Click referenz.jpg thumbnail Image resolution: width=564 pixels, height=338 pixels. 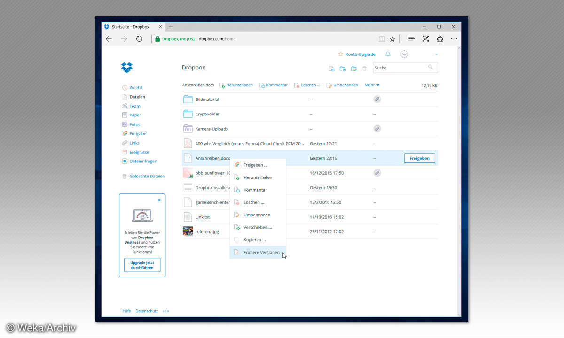point(188,231)
